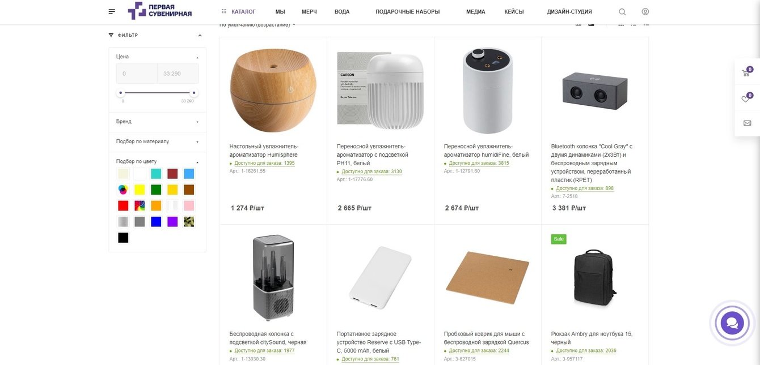Expand the Бренд filter section

(x=157, y=122)
